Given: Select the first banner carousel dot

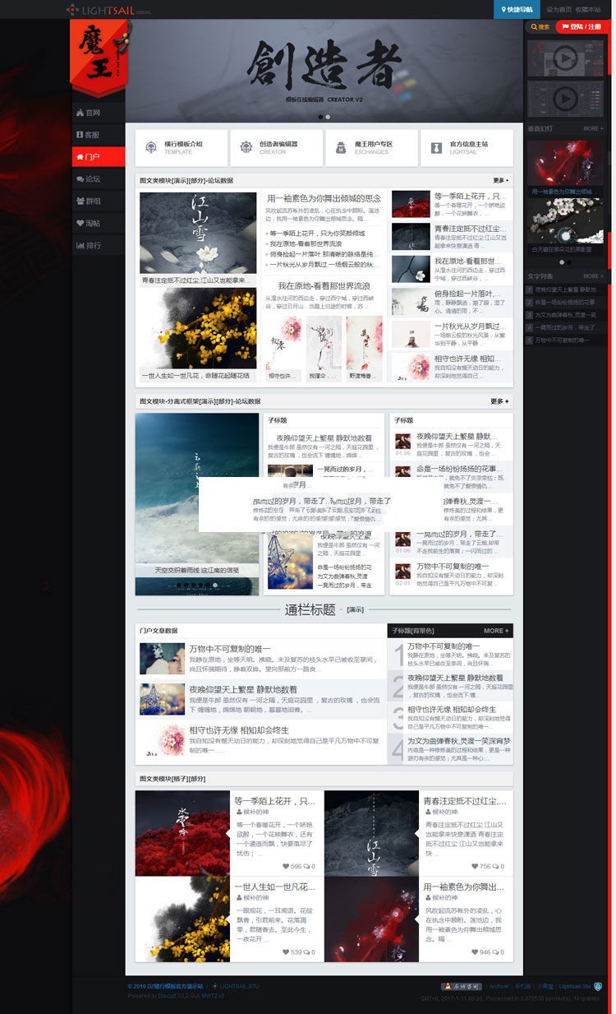Looking at the screenshot, I should [320, 117].
